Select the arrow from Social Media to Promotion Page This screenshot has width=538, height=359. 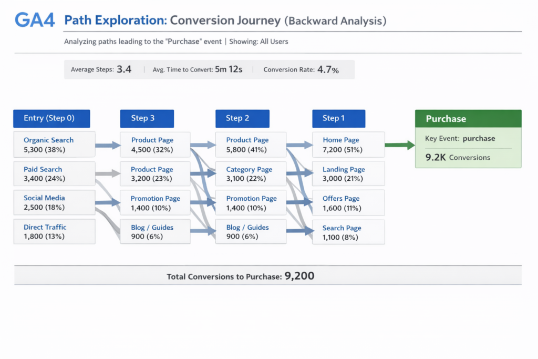[107, 202]
